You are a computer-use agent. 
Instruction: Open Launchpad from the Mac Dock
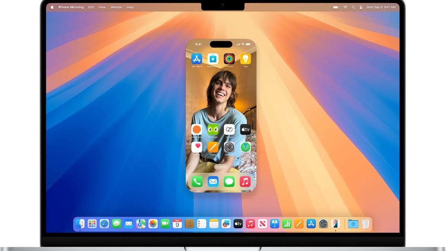click(92, 223)
